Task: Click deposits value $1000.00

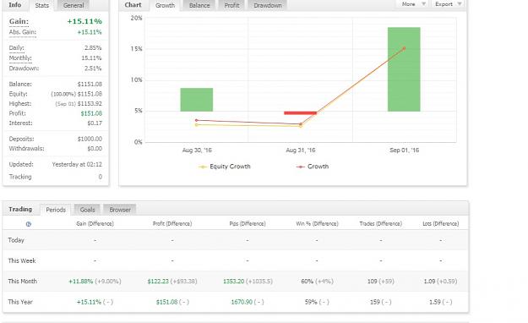Action: pos(90,139)
